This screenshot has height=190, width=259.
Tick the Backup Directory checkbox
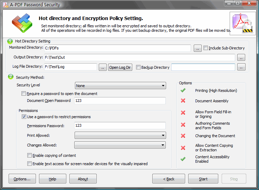pos(138,67)
